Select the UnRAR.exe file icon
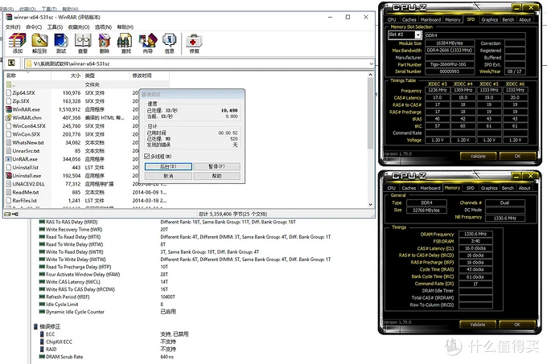 pyautogui.click(x=9, y=159)
